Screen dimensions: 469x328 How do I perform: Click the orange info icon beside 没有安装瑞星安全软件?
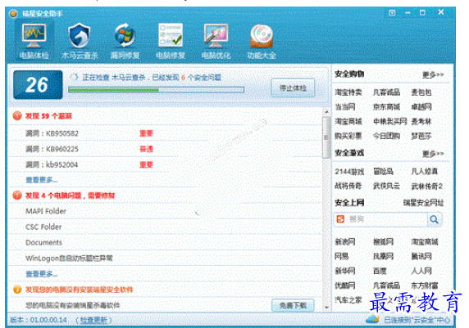(17, 290)
